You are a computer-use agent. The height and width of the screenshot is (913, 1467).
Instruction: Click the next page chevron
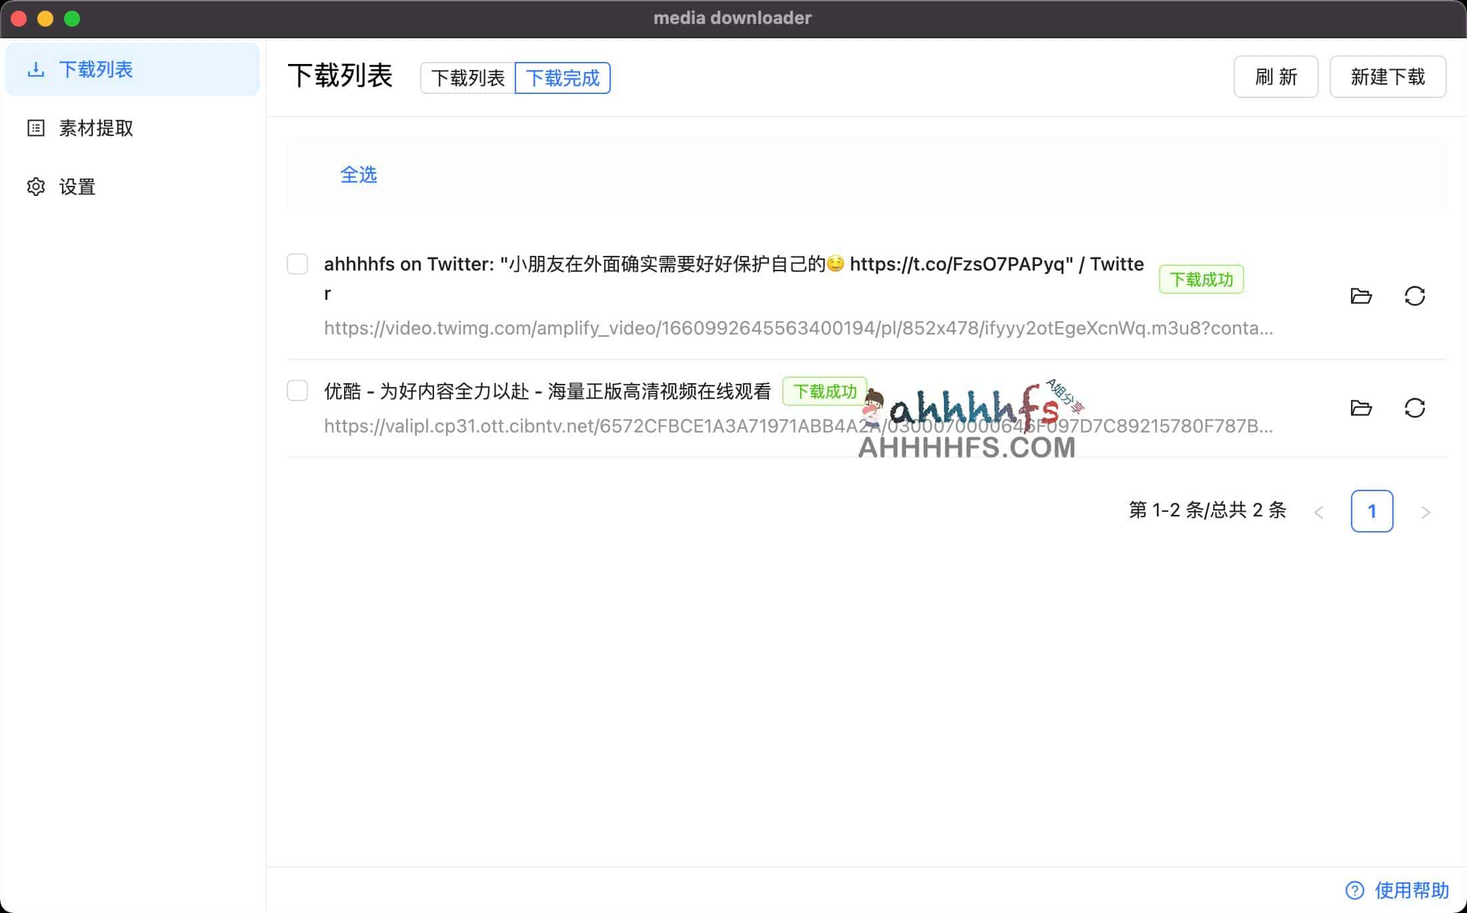pyautogui.click(x=1427, y=511)
